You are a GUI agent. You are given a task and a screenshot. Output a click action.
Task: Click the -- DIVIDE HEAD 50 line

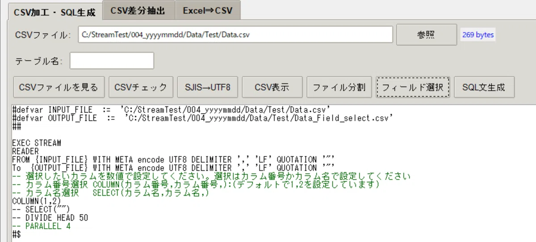click(x=50, y=217)
